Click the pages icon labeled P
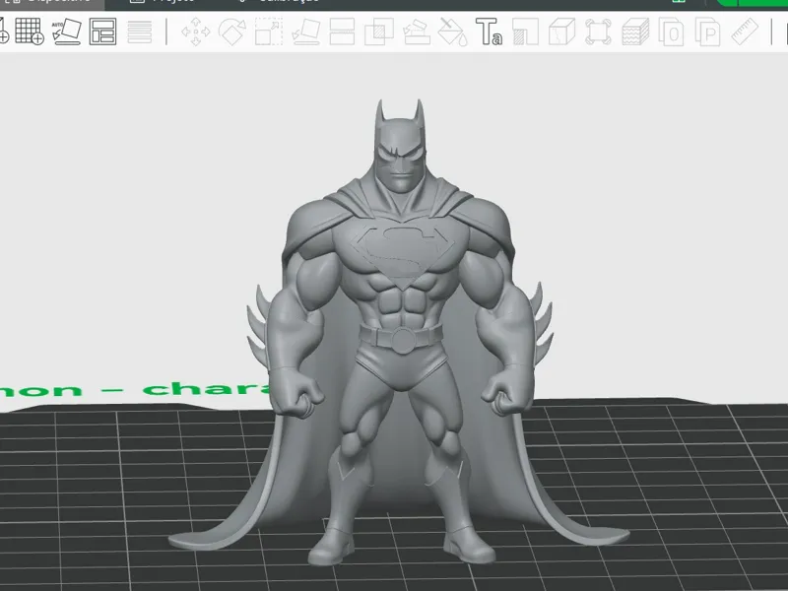The image size is (788, 591). pos(707,32)
